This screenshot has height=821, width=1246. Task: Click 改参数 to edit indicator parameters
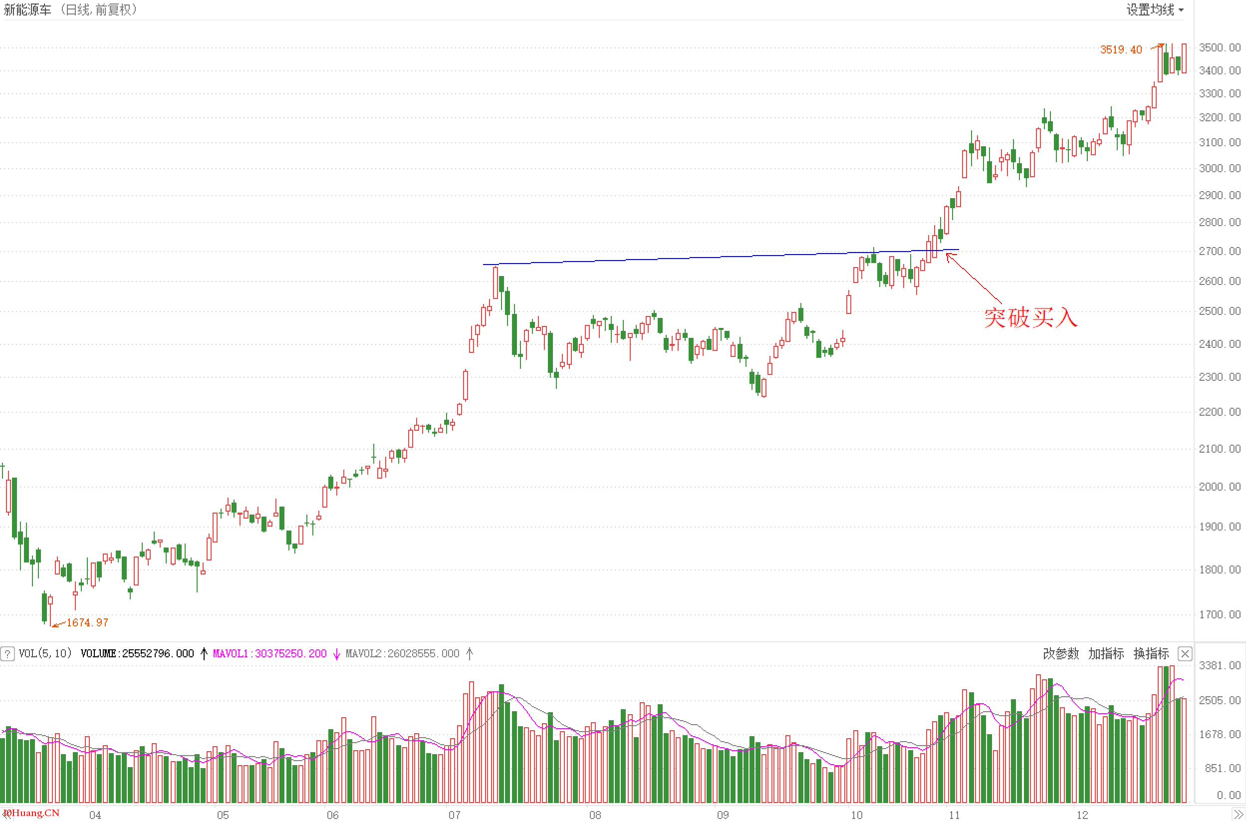point(1061,653)
